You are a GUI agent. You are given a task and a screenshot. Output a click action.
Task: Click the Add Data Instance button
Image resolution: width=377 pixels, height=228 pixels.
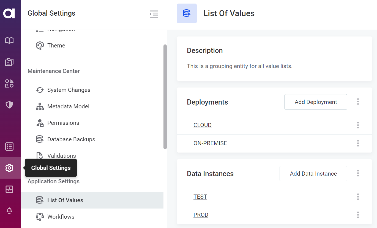pyautogui.click(x=313, y=174)
